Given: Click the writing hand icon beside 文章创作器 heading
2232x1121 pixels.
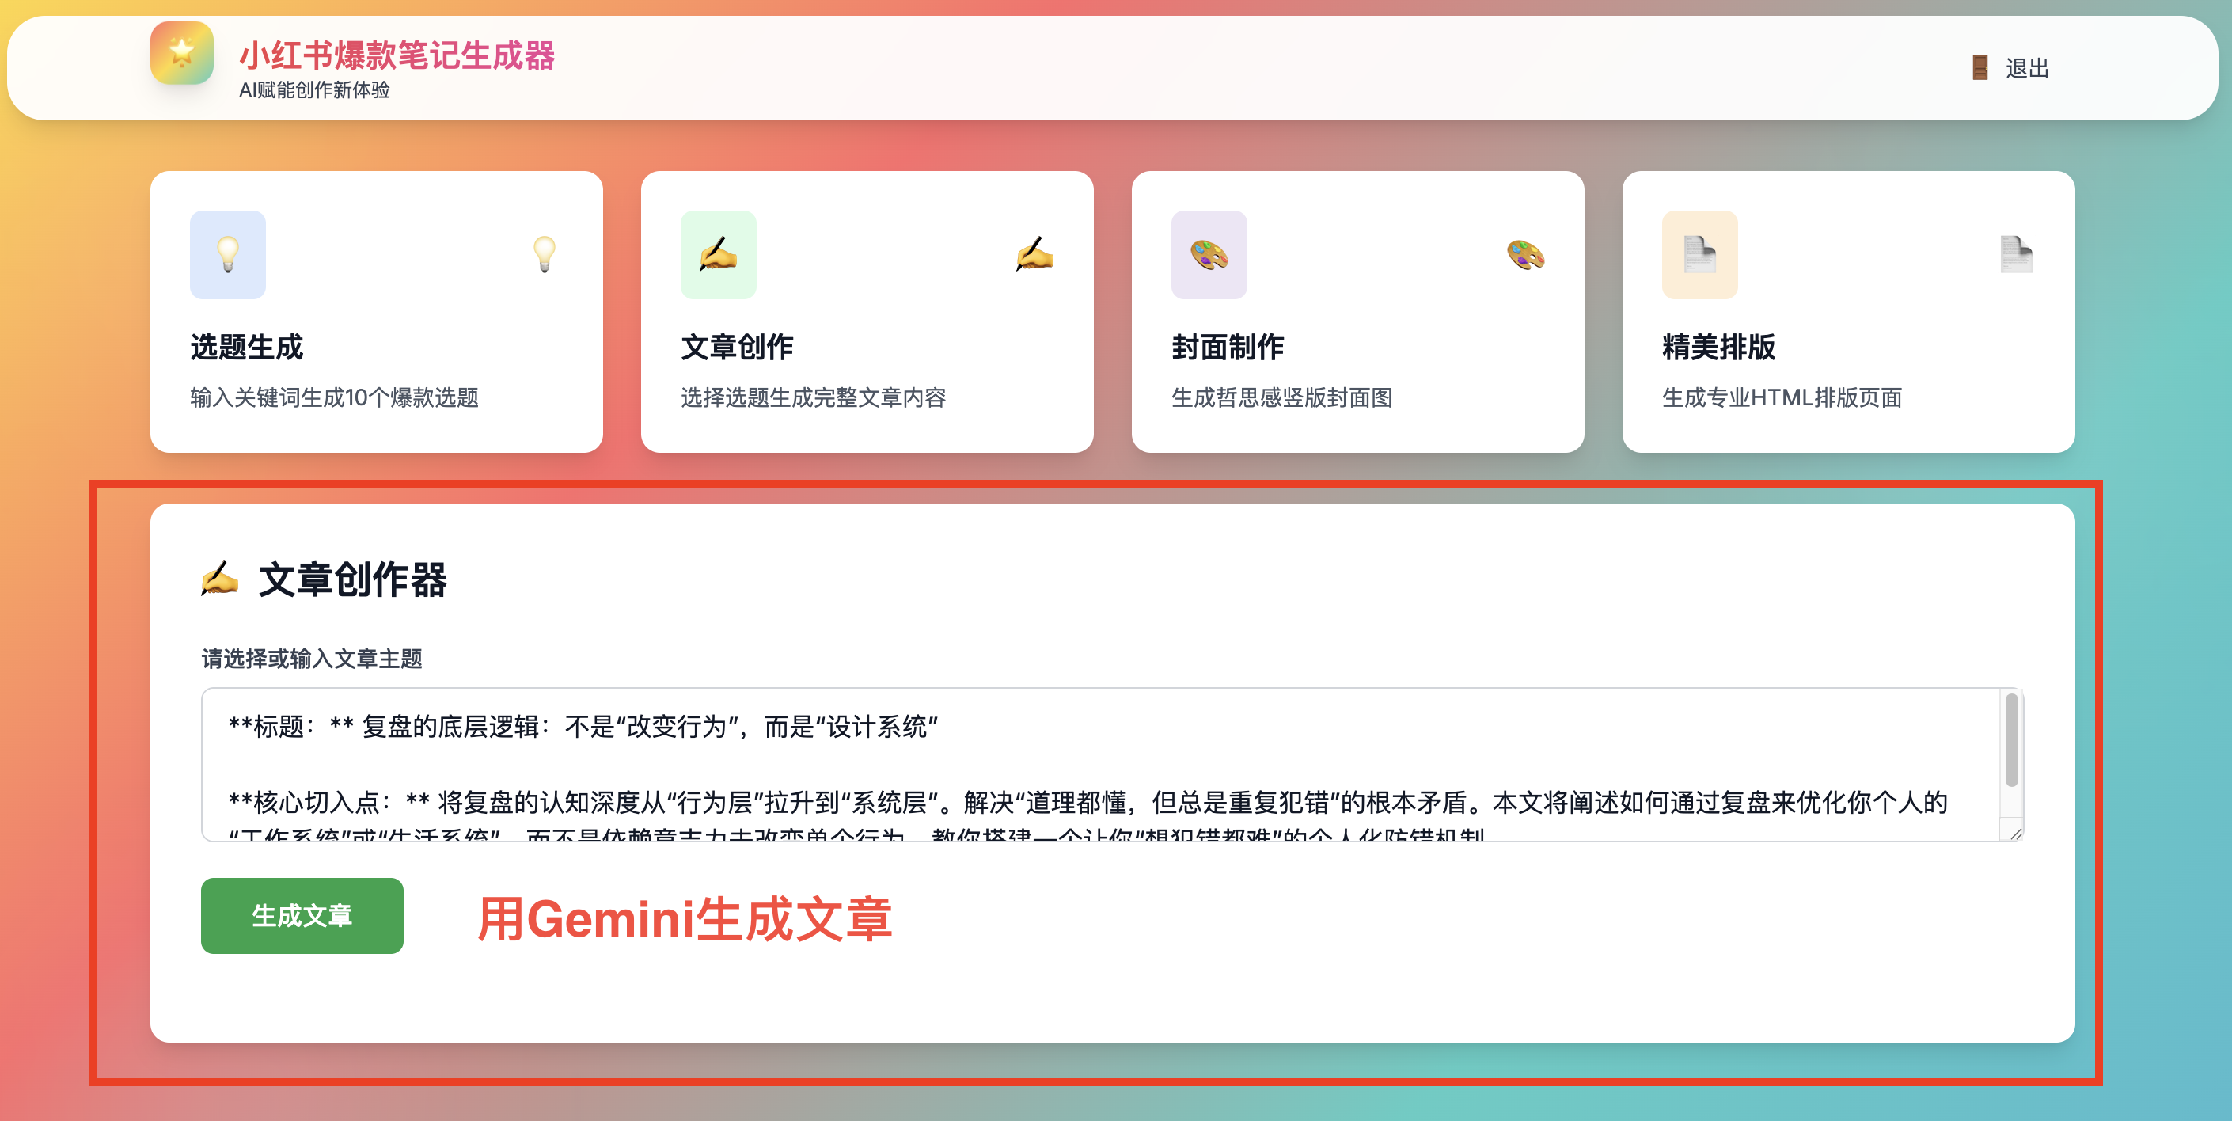Looking at the screenshot, I should coord(219,579).
